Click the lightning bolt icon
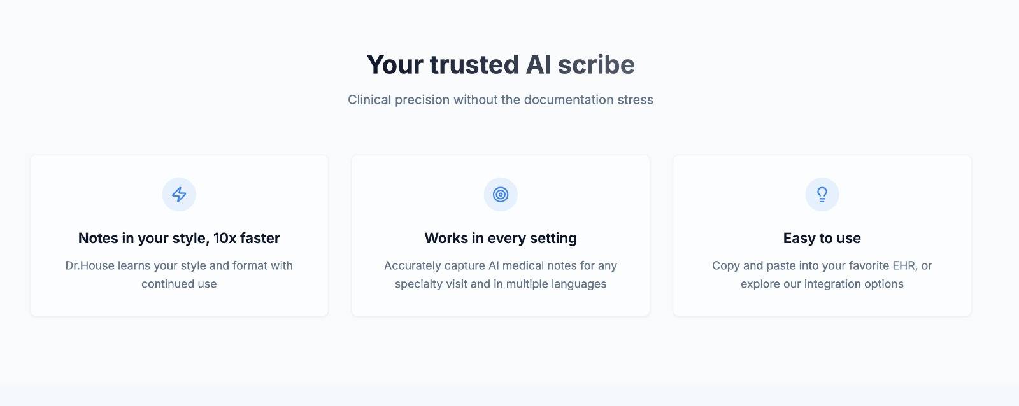This screenshot has height=406, width=1019. pyautogui.click(x=179, y=194)
